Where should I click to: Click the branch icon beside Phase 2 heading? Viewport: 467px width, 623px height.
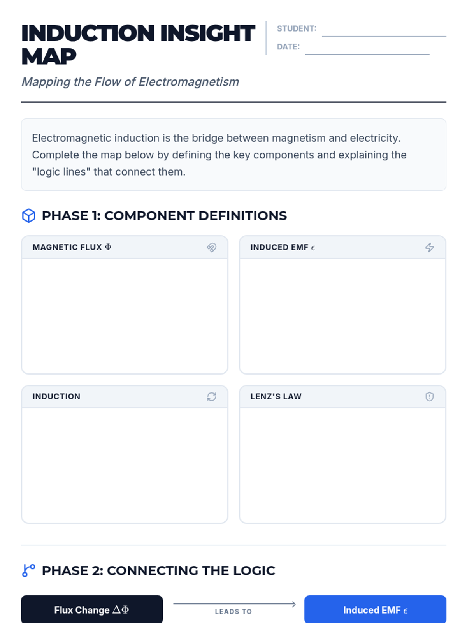tap(29, 570)
